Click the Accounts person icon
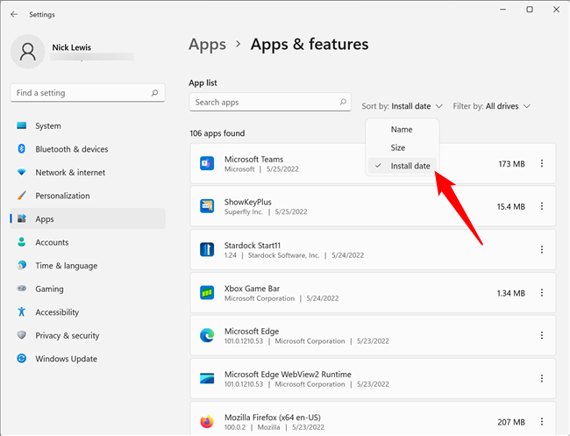 pyautogui.click(x=21, y=242)
